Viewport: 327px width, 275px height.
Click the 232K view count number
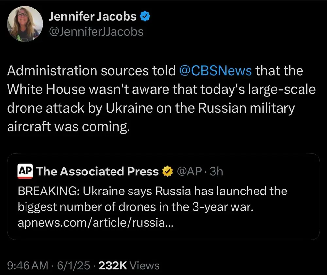click(112, 265)
